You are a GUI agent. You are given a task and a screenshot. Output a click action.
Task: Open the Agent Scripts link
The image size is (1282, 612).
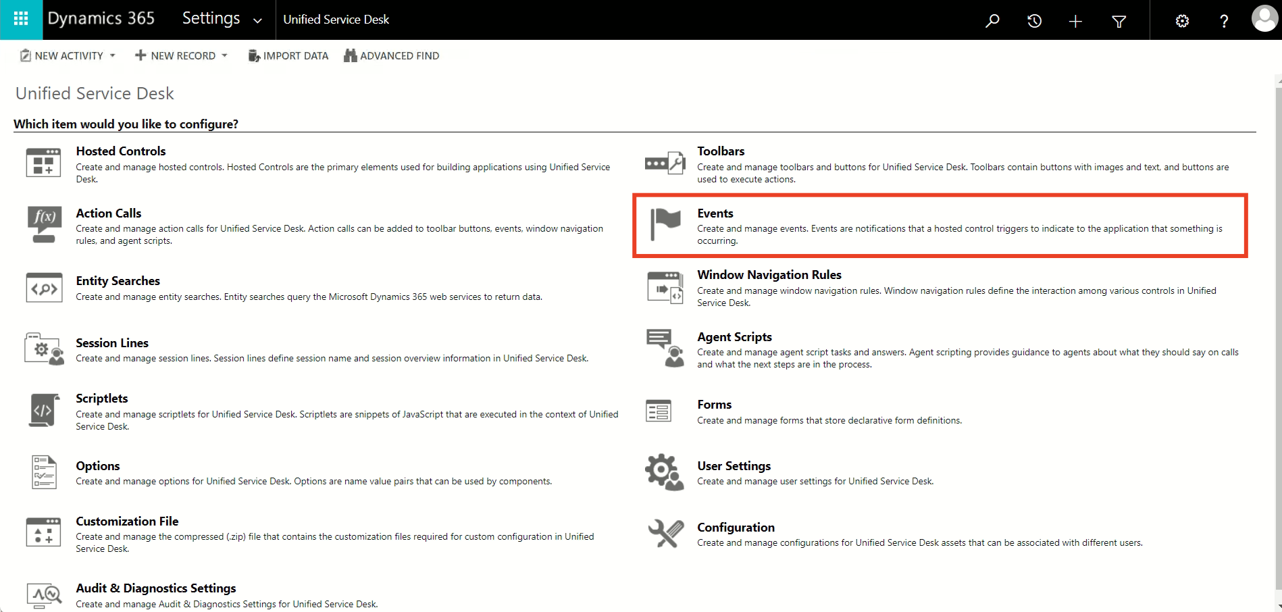734,337
